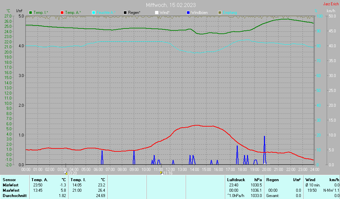
Task: Click the white Wind legend square
Action: point(157,13)
